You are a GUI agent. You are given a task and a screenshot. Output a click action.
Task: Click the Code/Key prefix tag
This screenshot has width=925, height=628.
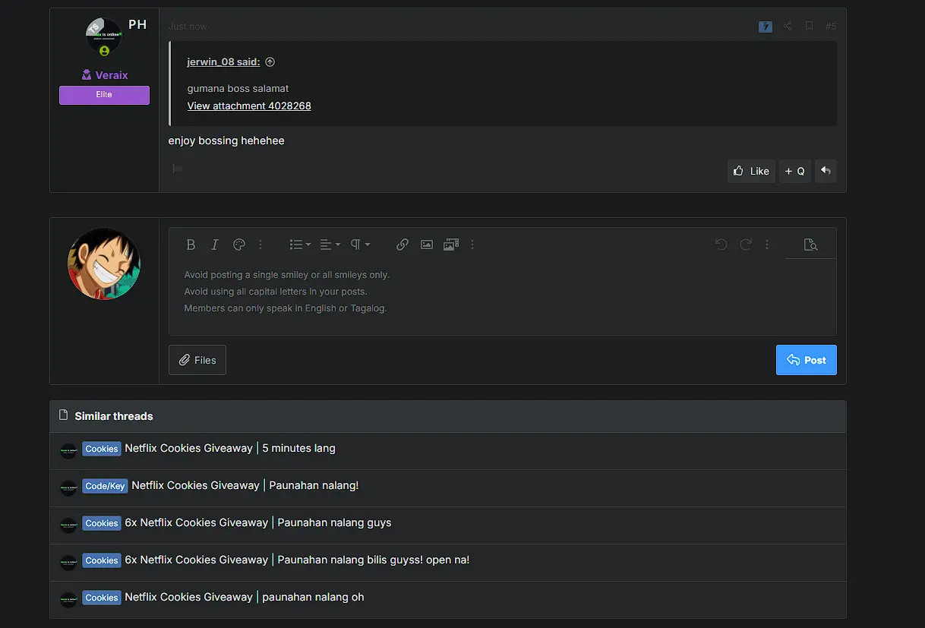coord(105,486)
